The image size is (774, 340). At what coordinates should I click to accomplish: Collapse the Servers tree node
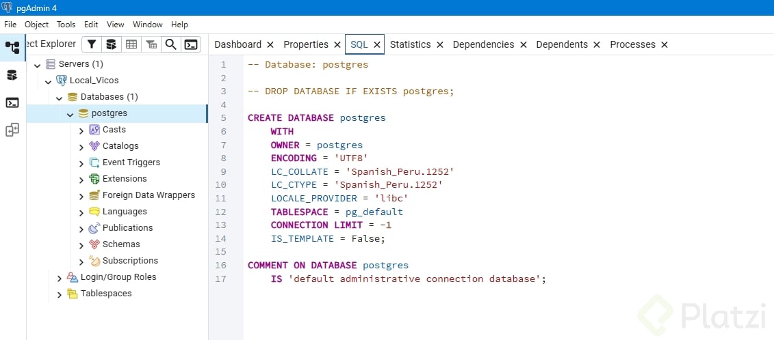coord(37,64)
